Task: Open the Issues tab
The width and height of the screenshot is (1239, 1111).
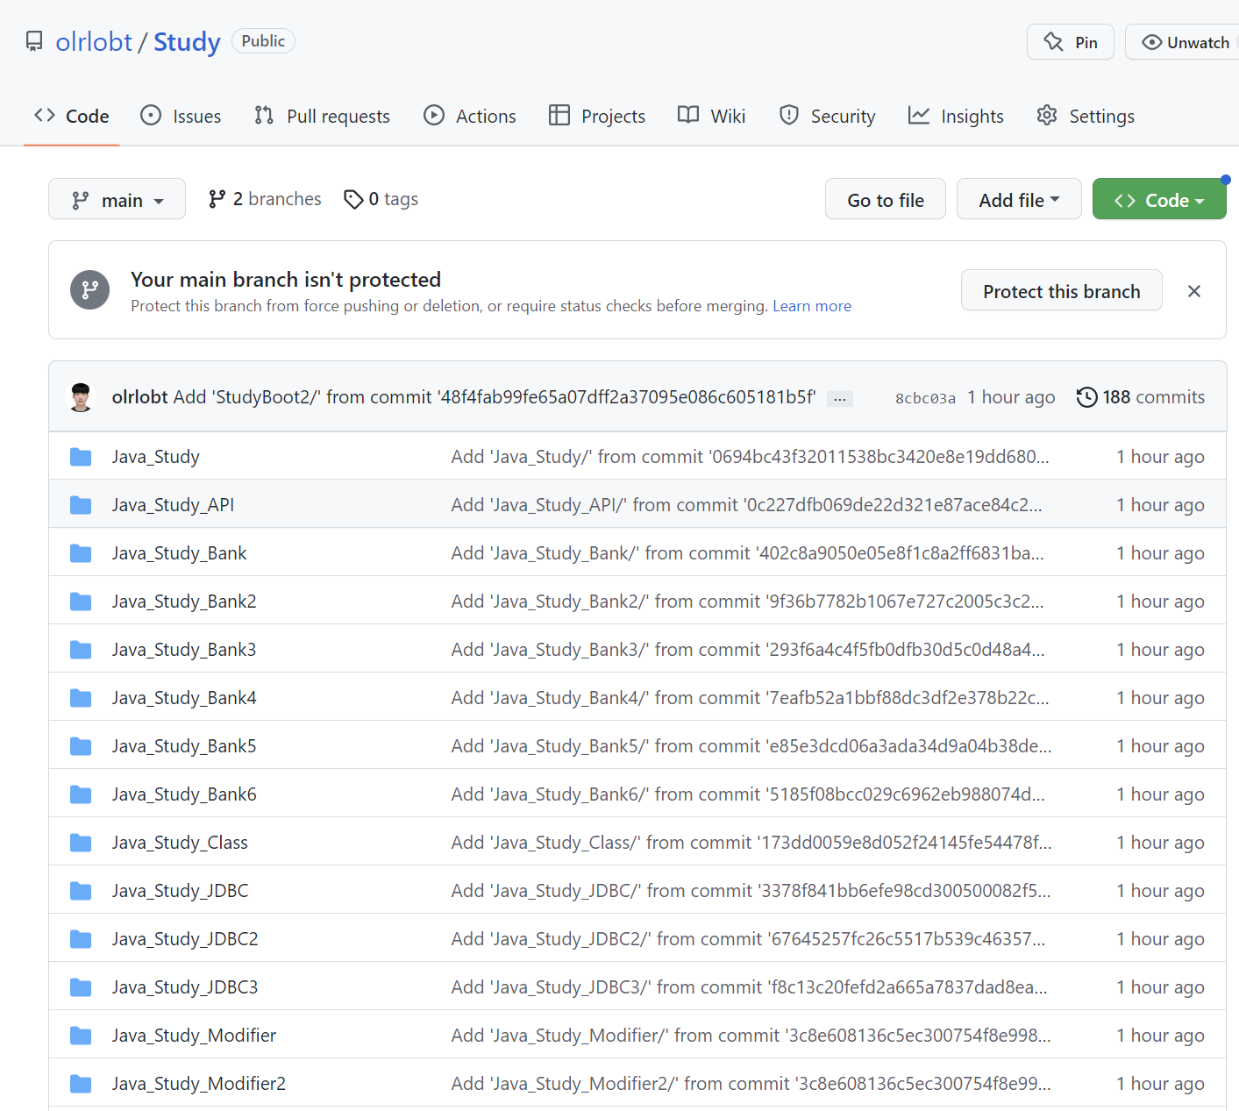Action: [x=181, y=116]
